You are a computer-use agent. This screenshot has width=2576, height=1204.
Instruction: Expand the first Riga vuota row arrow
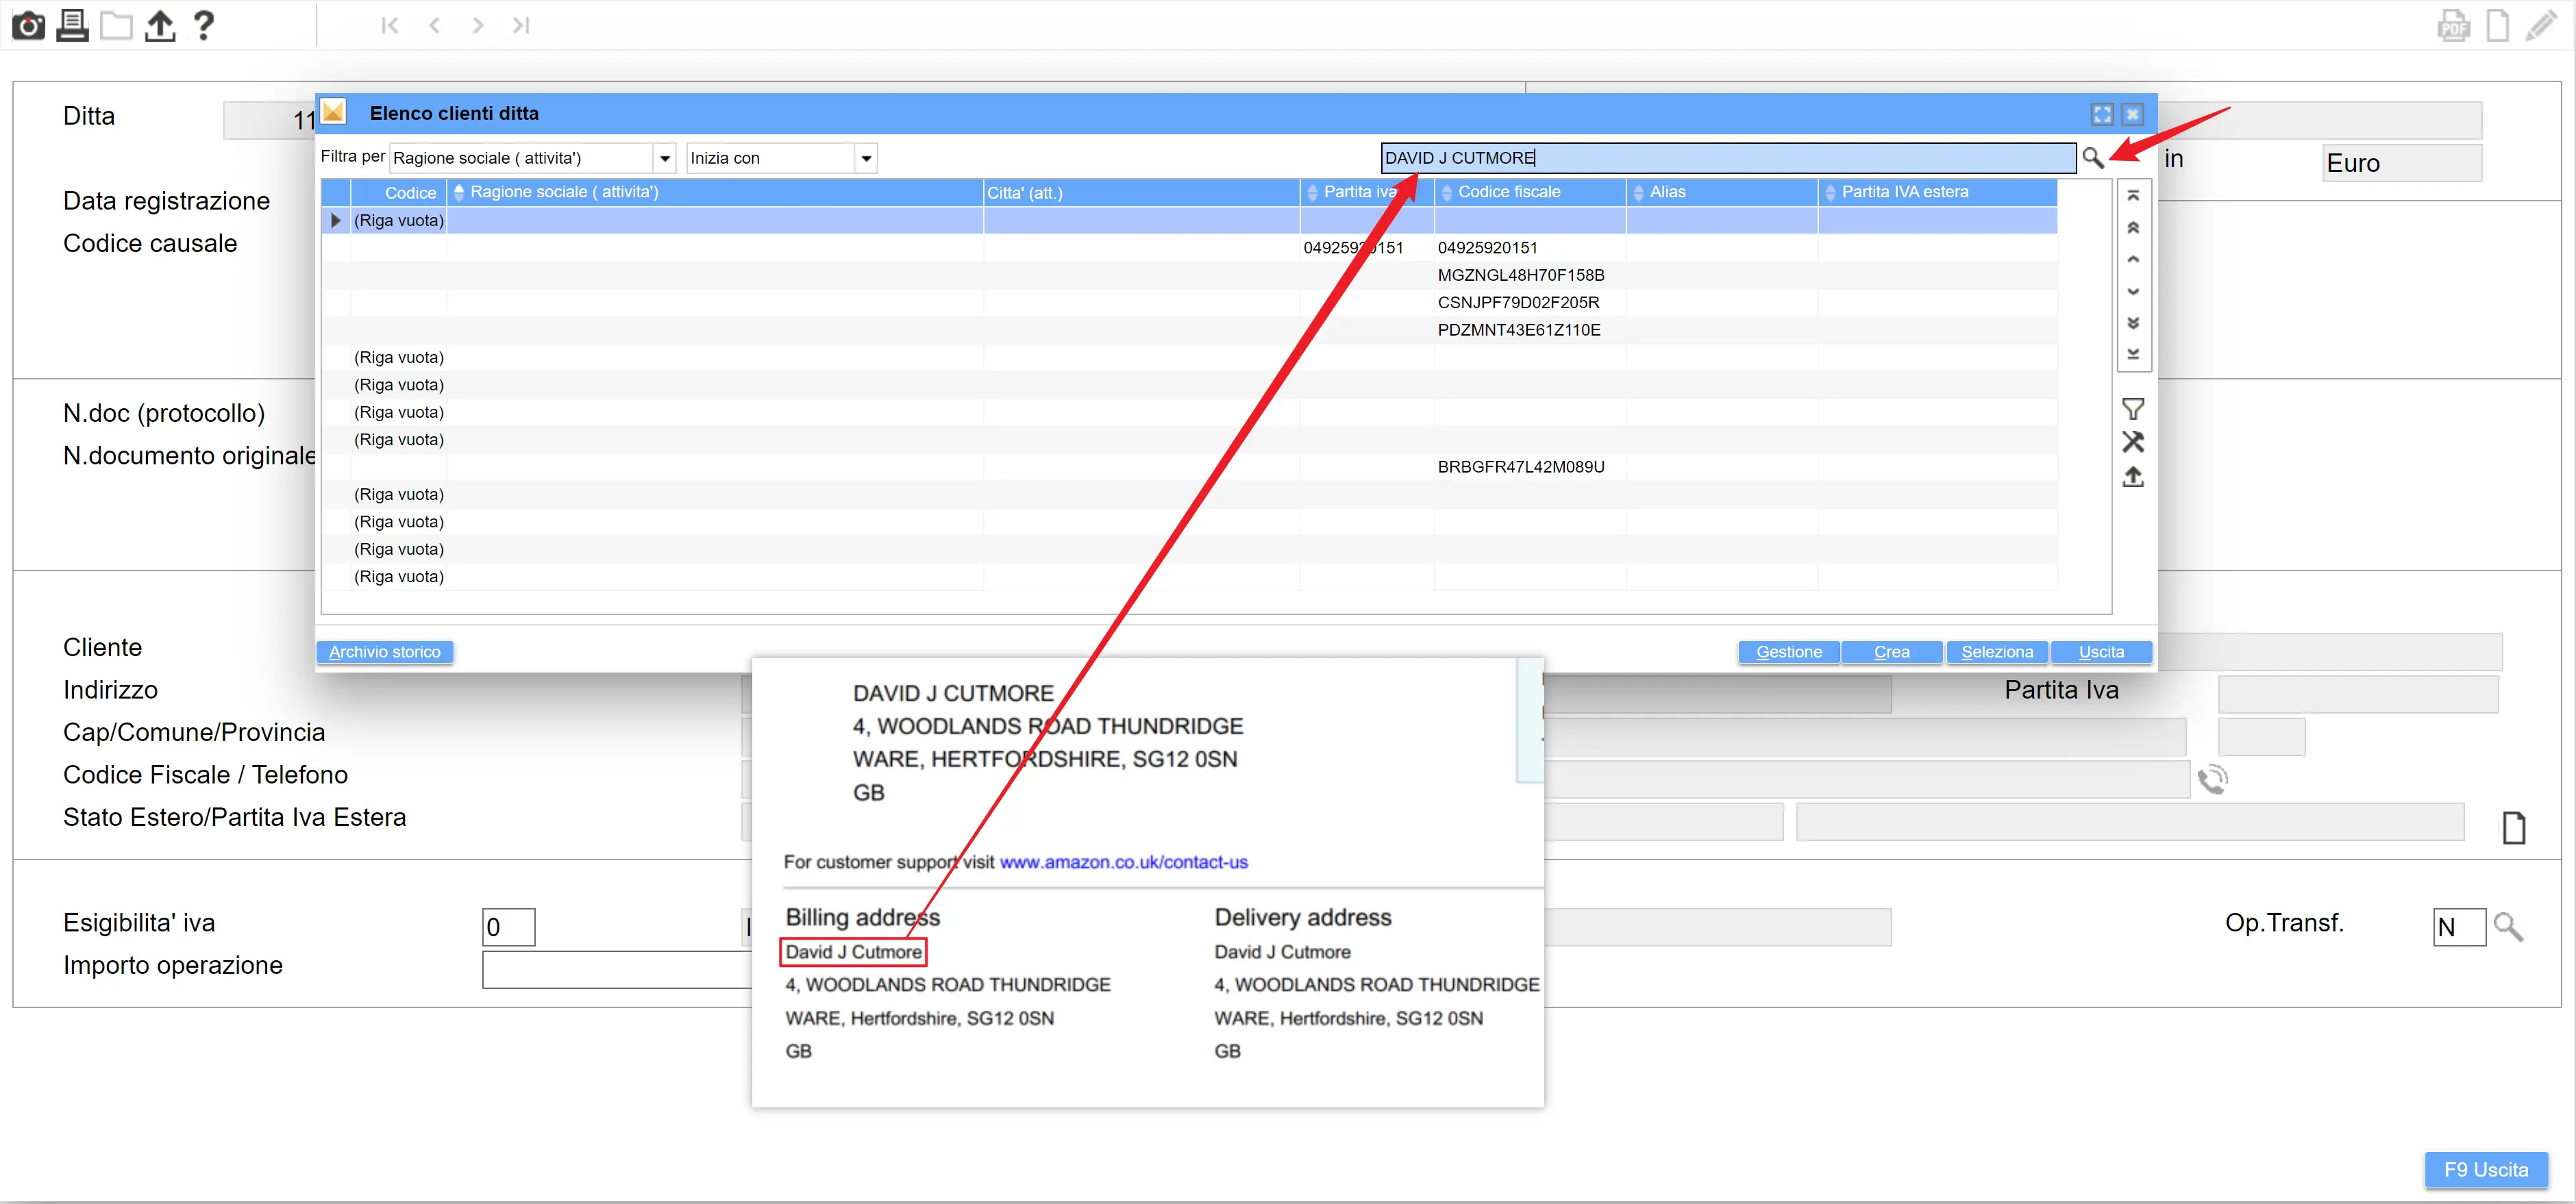(336, 220)
